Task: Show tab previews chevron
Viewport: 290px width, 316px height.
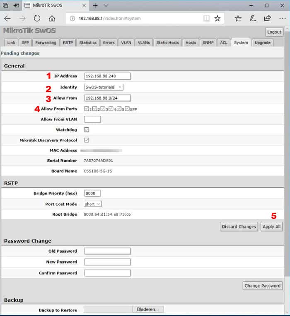Action: coord(106,5)
